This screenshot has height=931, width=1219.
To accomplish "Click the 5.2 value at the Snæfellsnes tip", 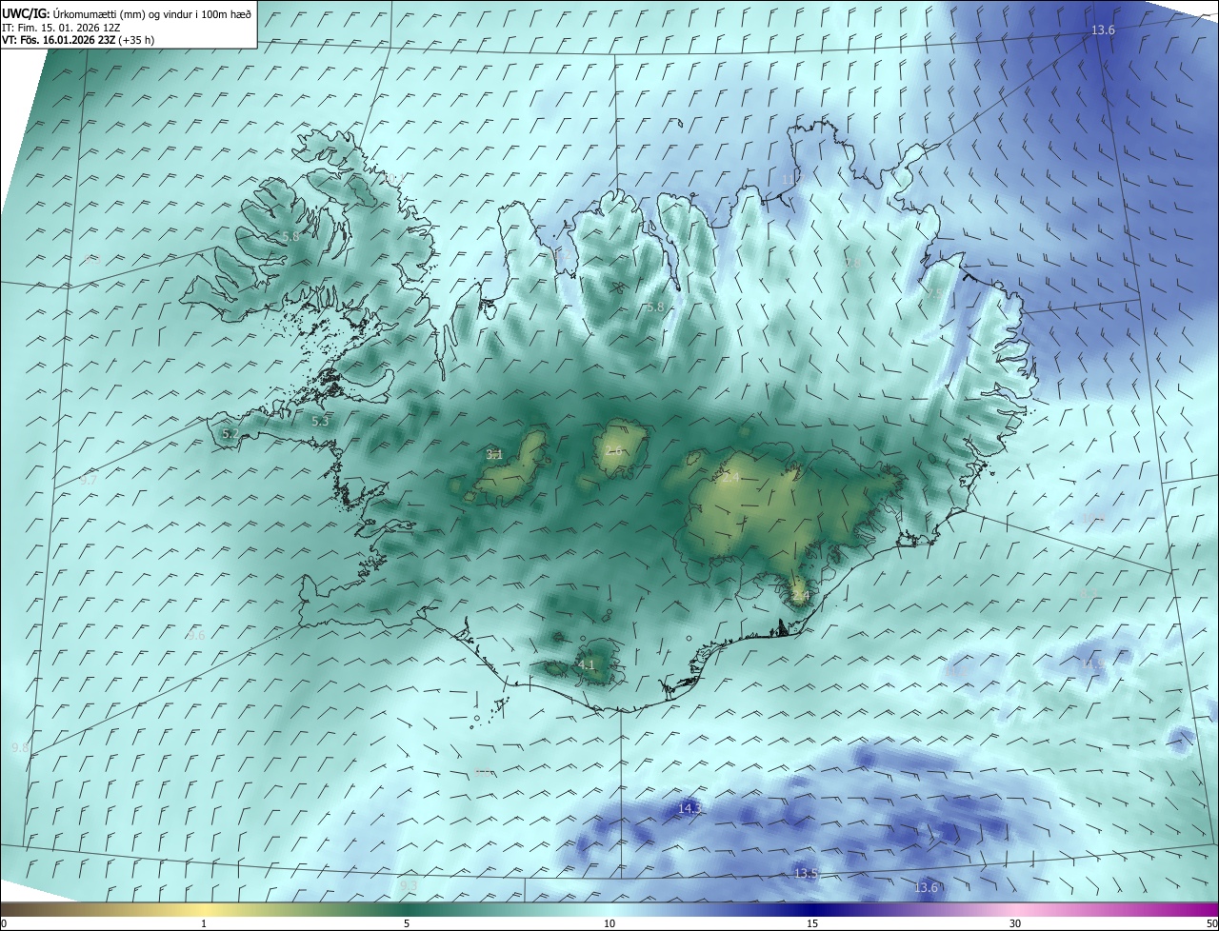I will coord(230,433).
